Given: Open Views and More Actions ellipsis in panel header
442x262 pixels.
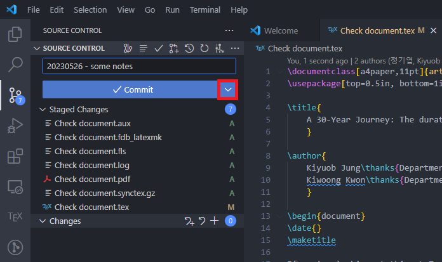Looking at the screenshot, I should click(229, 30).
